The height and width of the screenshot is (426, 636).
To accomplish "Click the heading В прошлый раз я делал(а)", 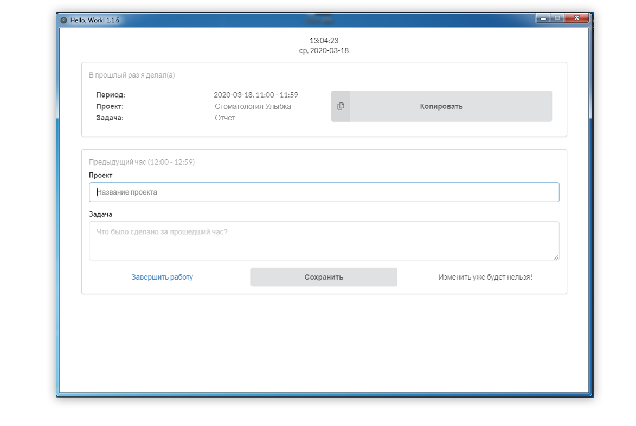I will (132, 75).
